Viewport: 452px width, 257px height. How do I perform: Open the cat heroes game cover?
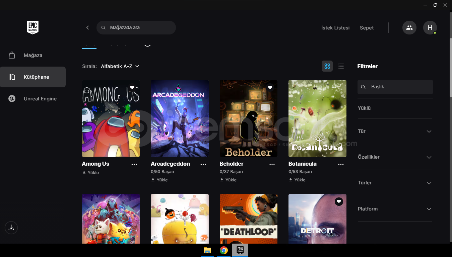point(111,219)
